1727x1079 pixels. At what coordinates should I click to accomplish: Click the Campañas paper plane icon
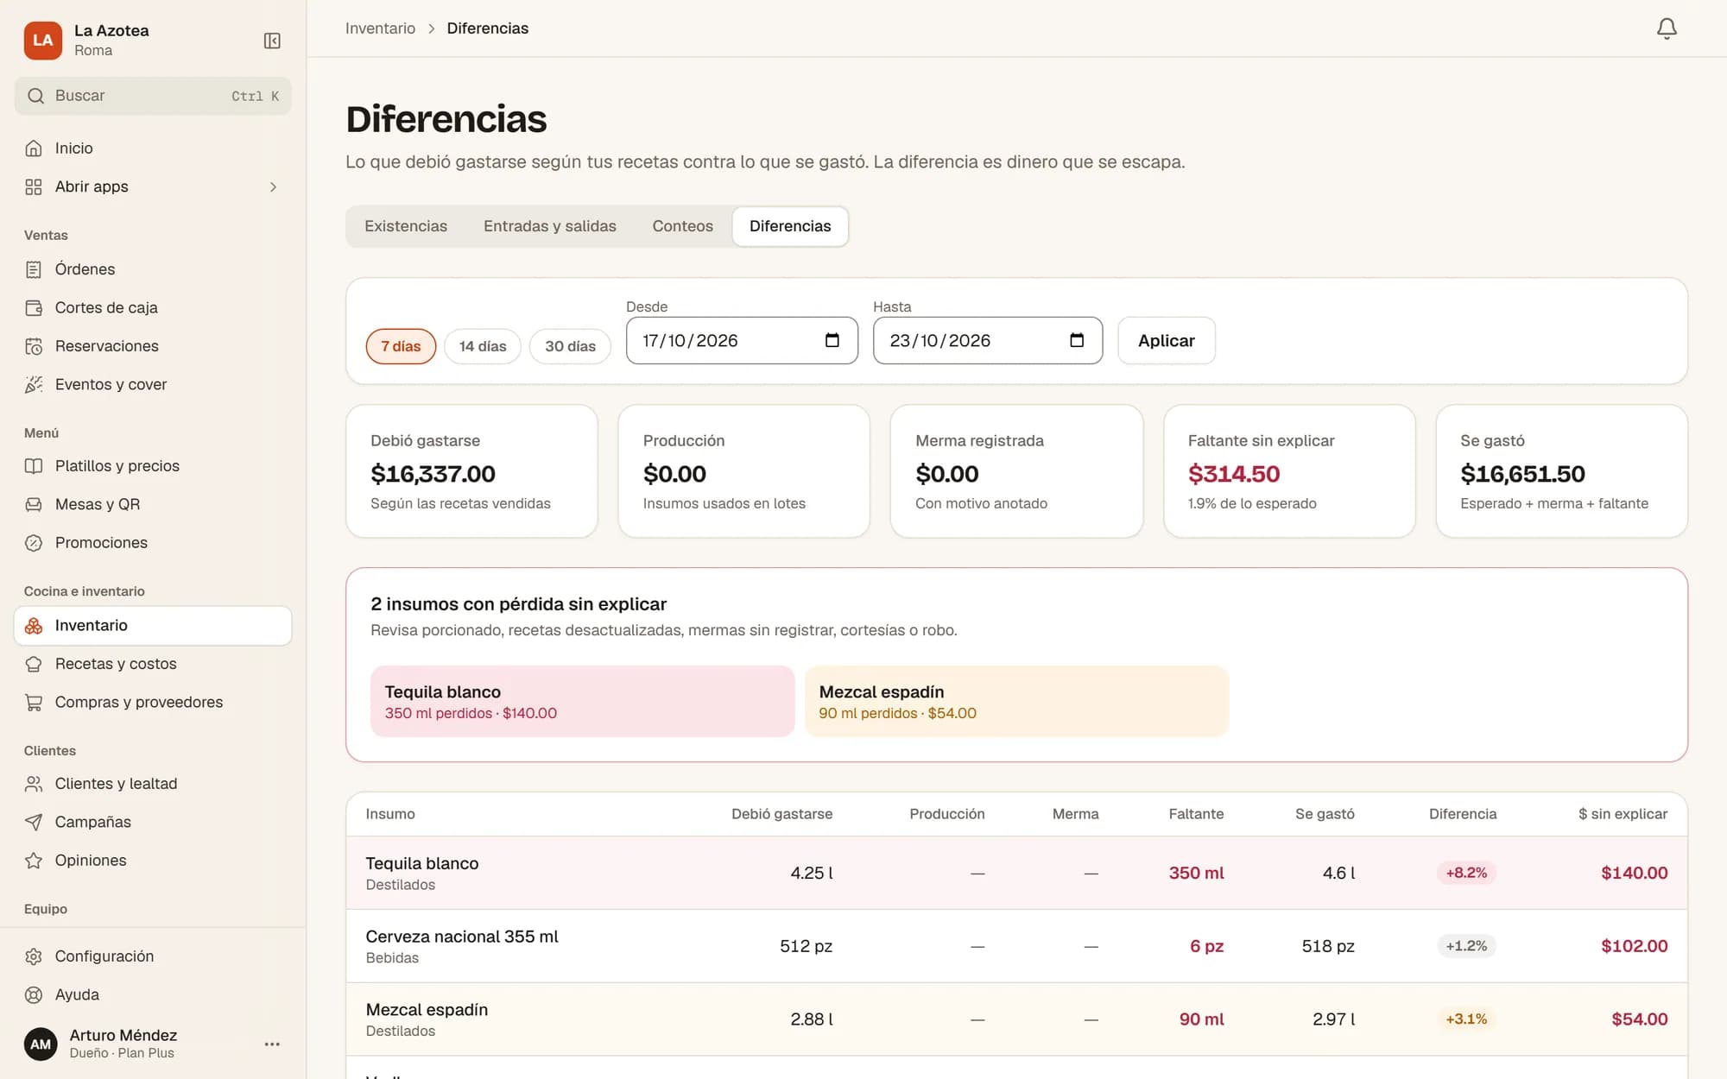pyautogui.click(x=34, y=822)
